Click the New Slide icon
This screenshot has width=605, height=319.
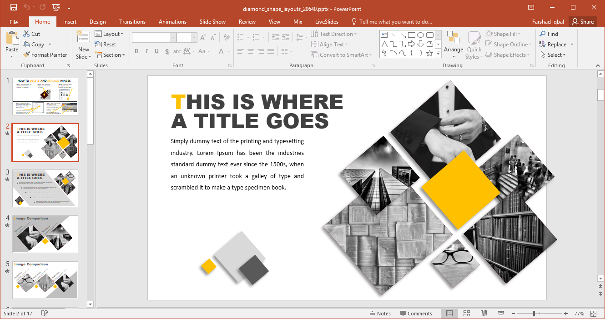(83, 37)
